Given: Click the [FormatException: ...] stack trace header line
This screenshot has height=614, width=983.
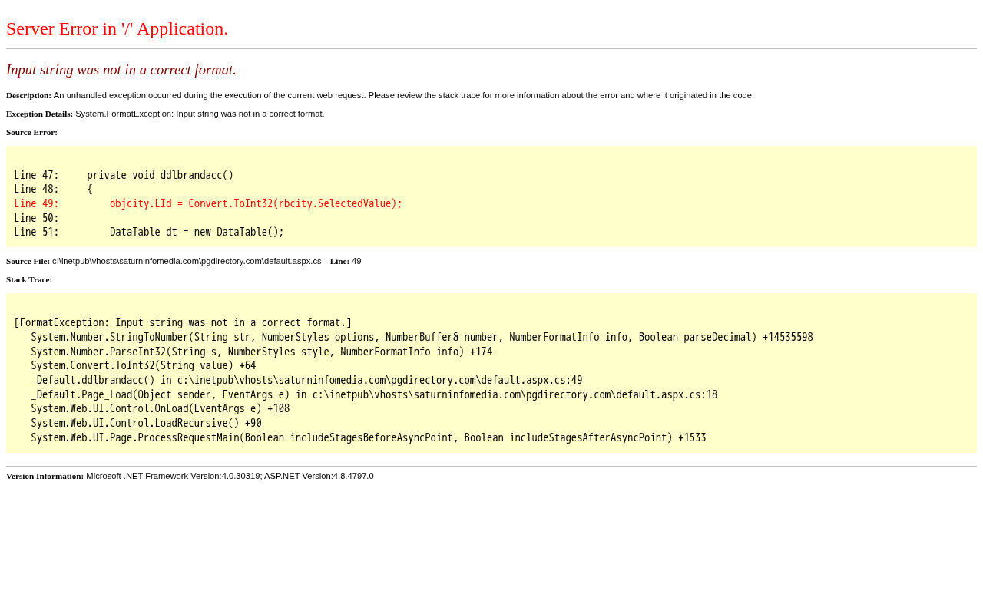Looking at the screenshot, I should point(183,323).
